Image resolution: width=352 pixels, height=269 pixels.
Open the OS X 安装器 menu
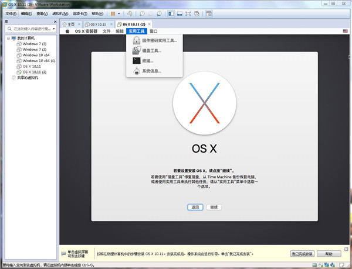[86, 31]
